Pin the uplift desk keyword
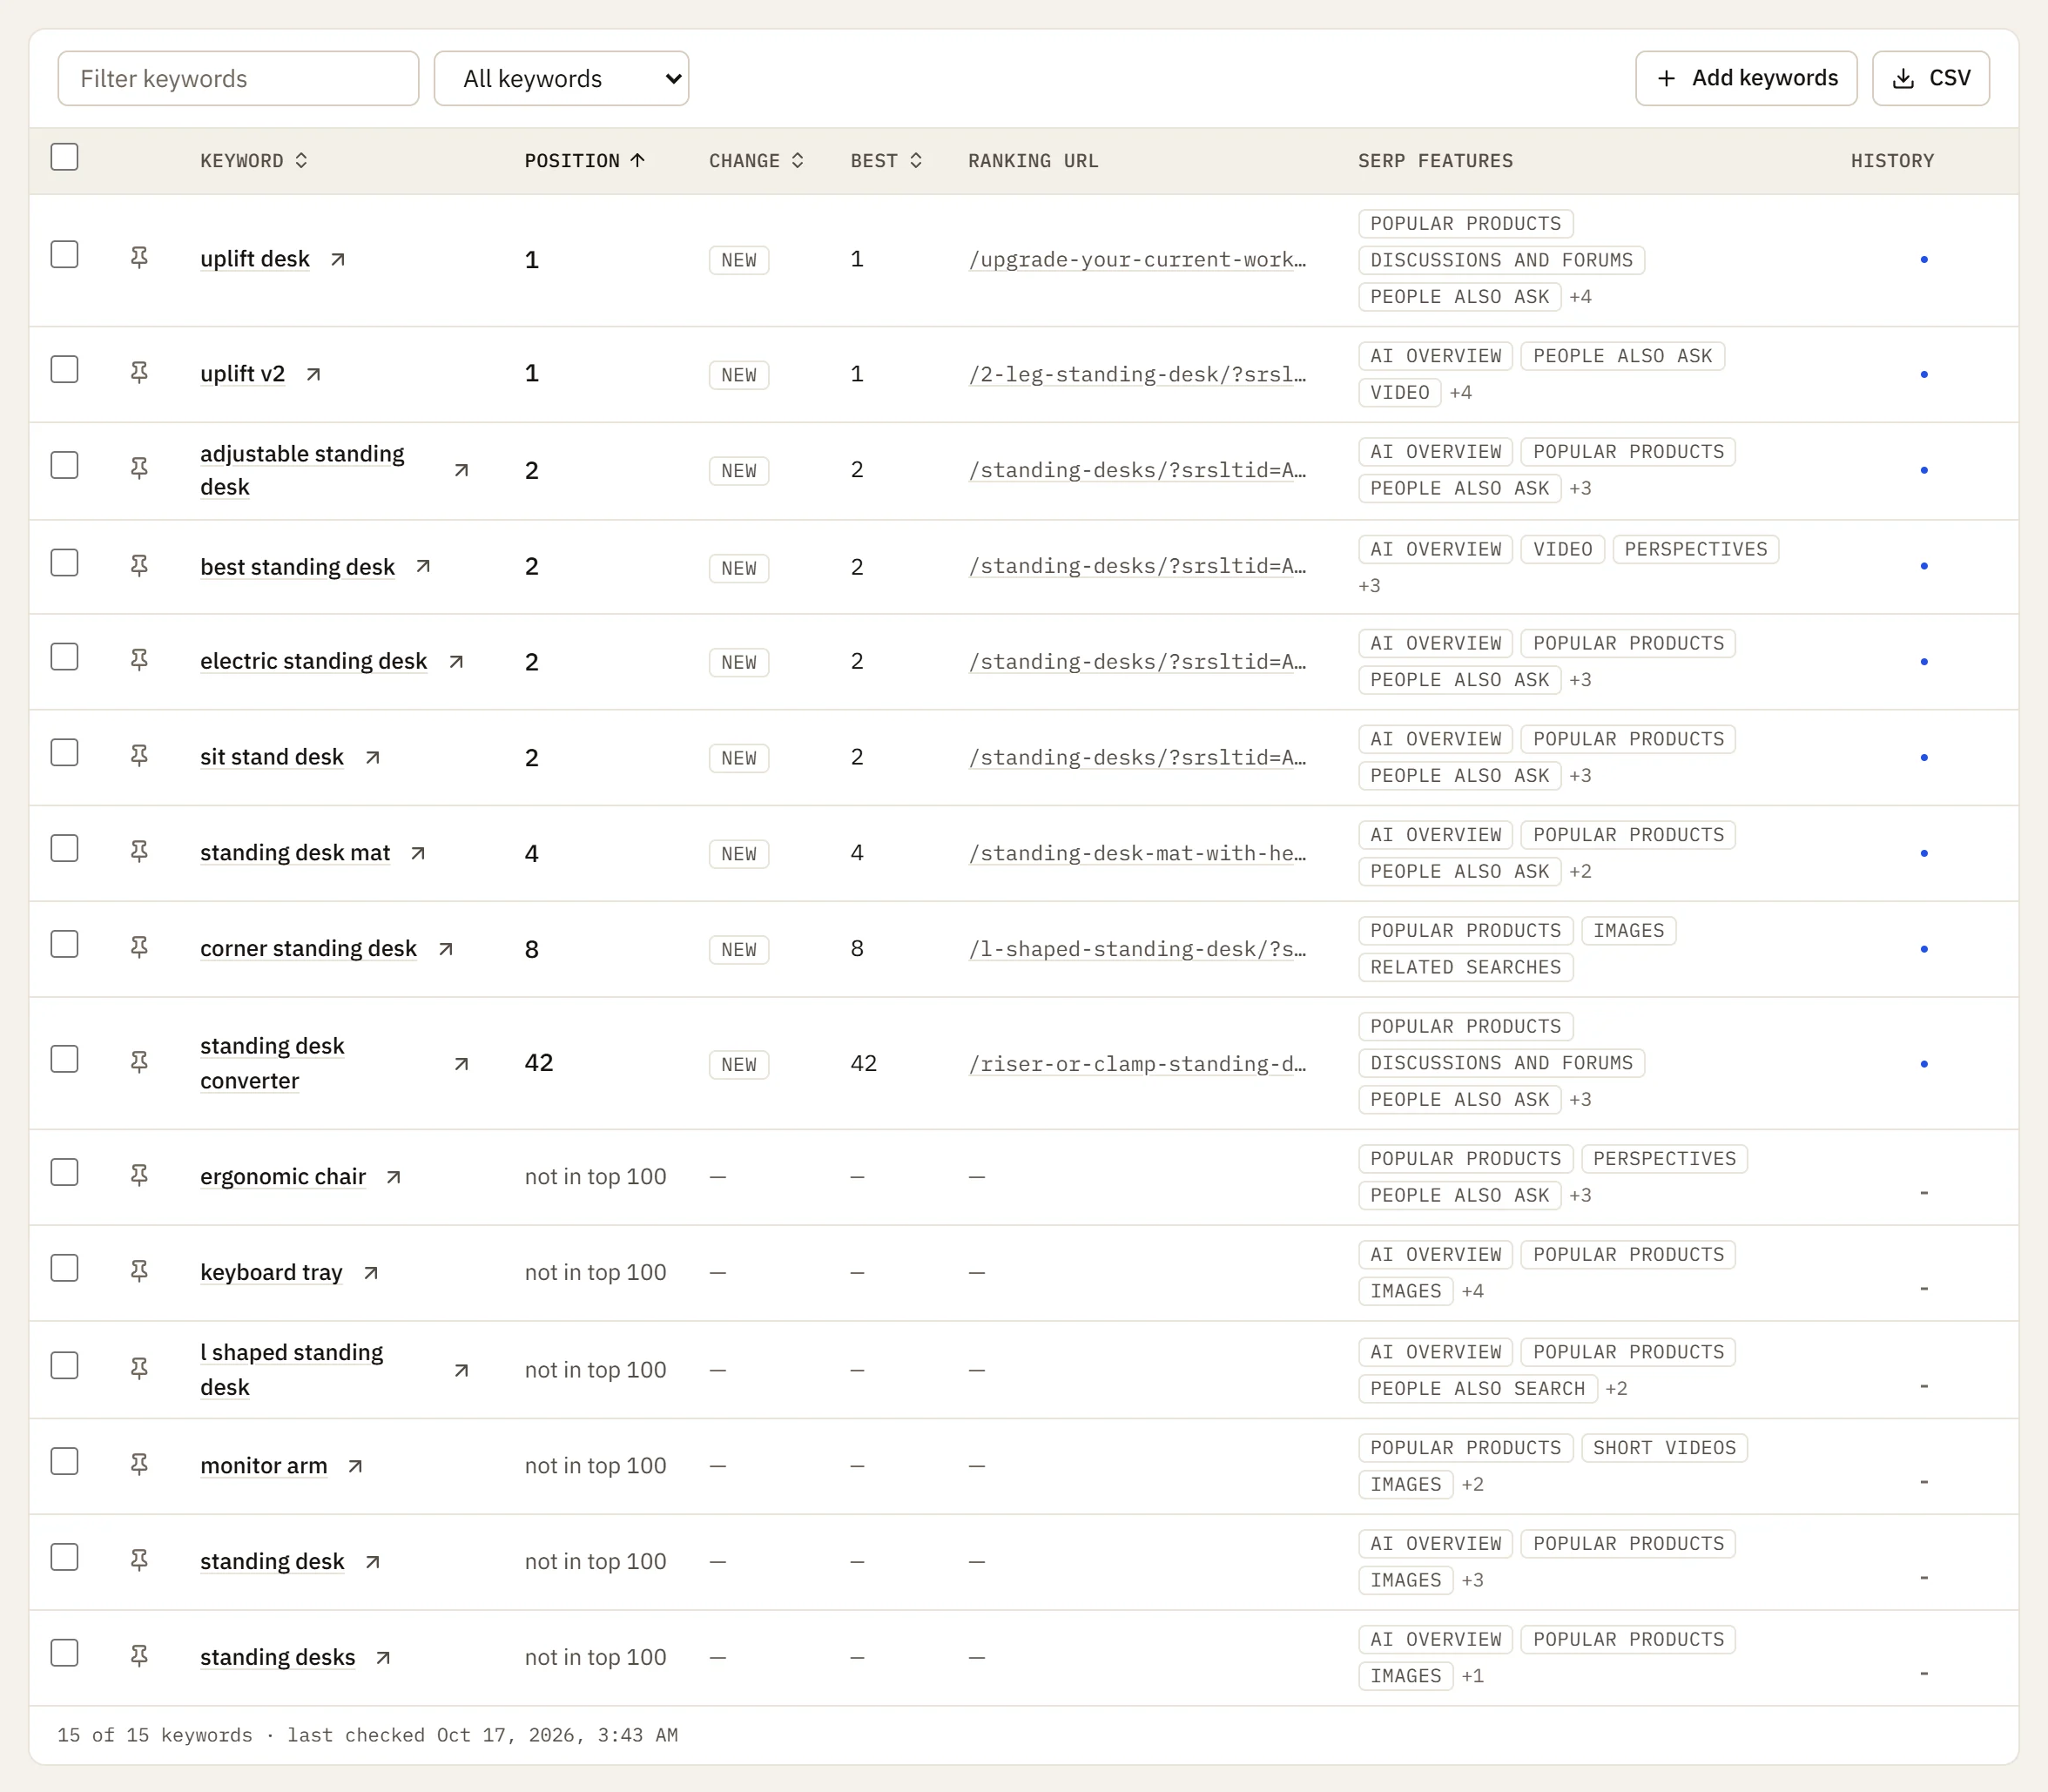The image size is (2048, 1792). pos(139,258)
